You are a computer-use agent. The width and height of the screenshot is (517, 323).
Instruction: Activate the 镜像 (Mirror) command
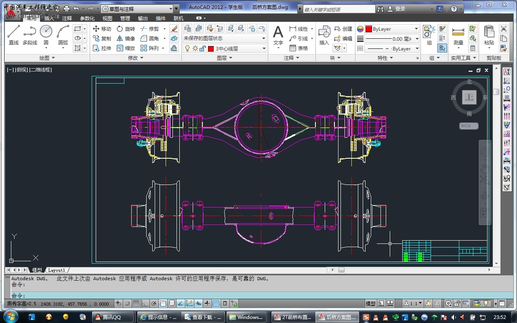[x=126, y=38]
